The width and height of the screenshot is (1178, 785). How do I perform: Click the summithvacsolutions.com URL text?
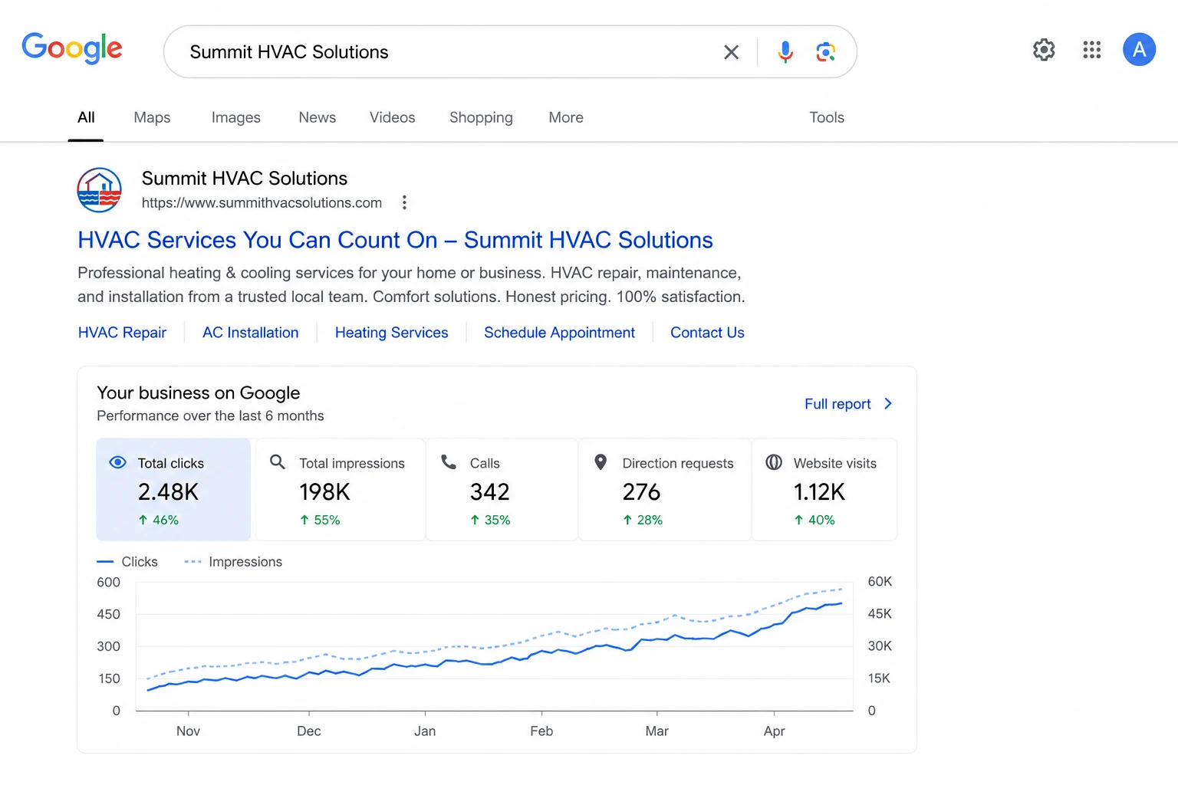coord(262,202)
